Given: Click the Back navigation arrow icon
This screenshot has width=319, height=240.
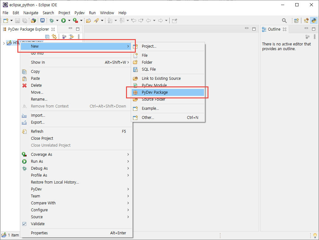Looking at the screenshot, I should (x=148, y=20).
